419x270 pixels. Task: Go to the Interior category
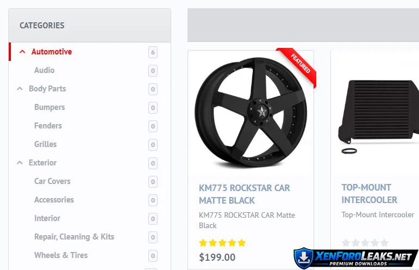(47, 218)
